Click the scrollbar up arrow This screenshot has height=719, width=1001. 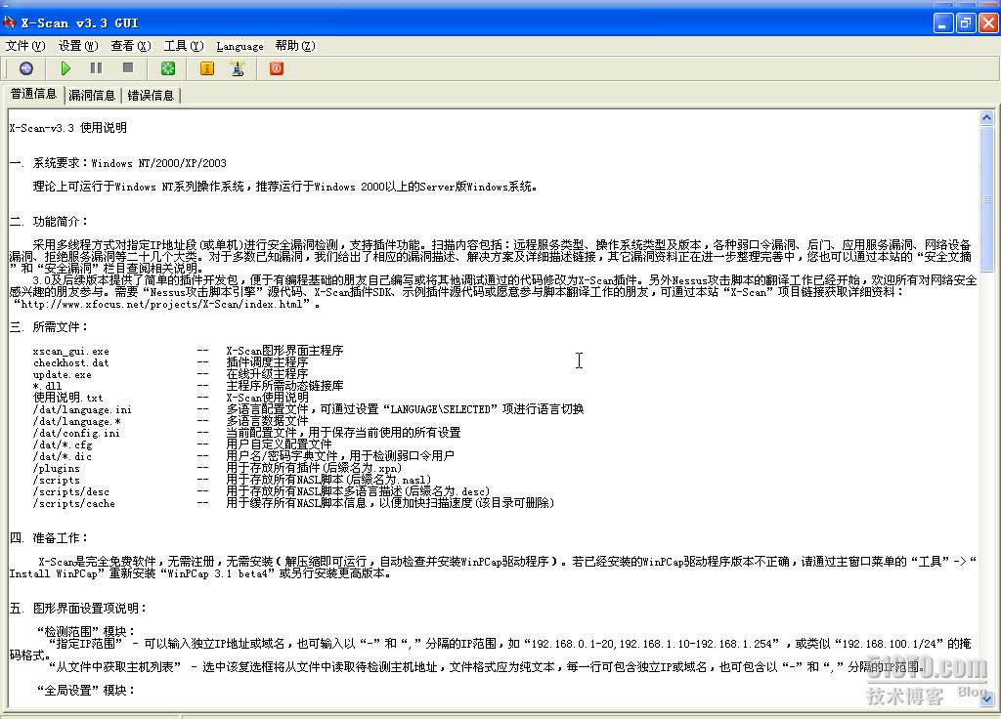[x=986, y=118]
